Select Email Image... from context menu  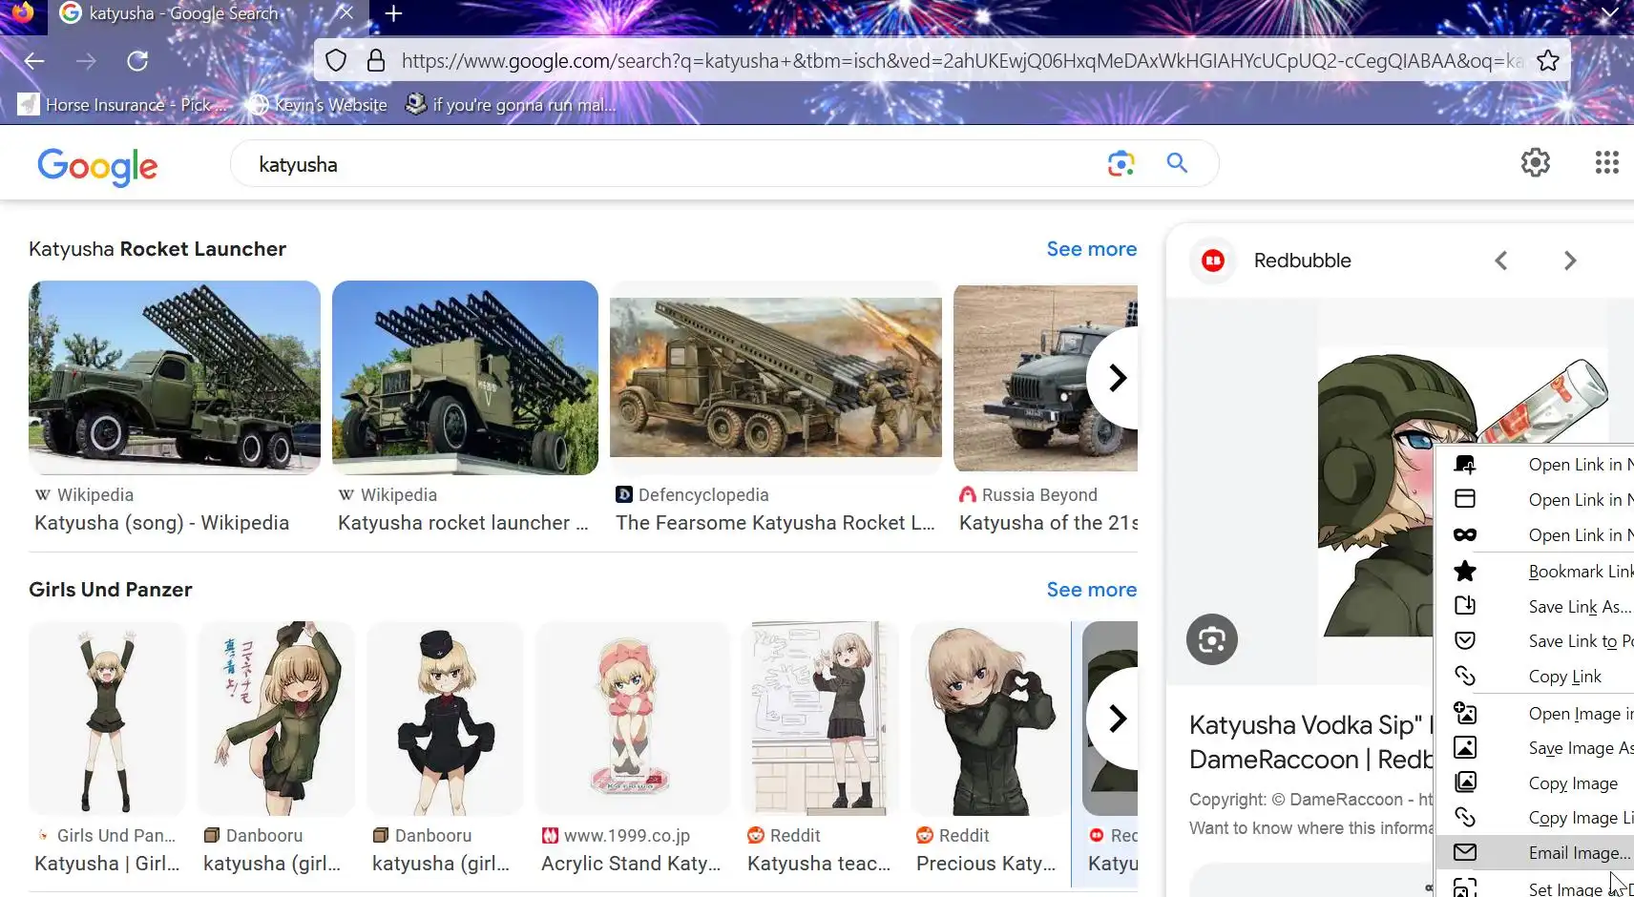click(x=1535, y=853)
